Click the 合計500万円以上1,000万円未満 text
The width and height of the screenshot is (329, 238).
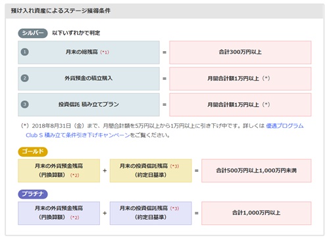[x=256, y=170]
